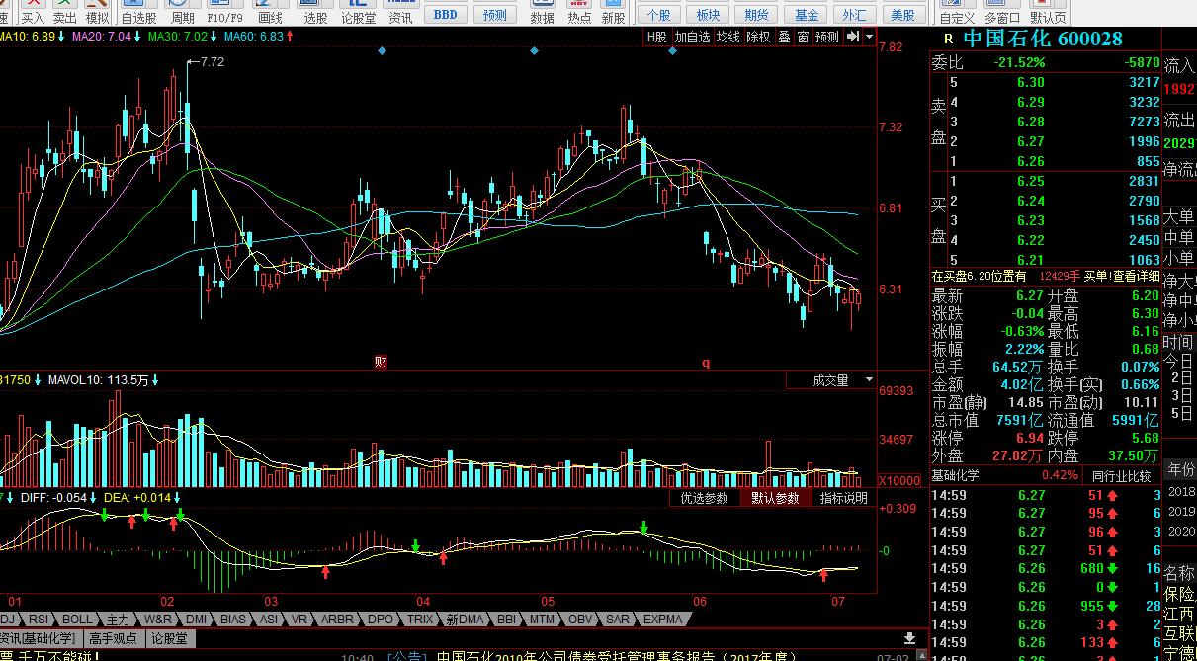Open the F10/F9 company info tool
This screenshot has width=1197, height=661.
click(x=225, y=12)
